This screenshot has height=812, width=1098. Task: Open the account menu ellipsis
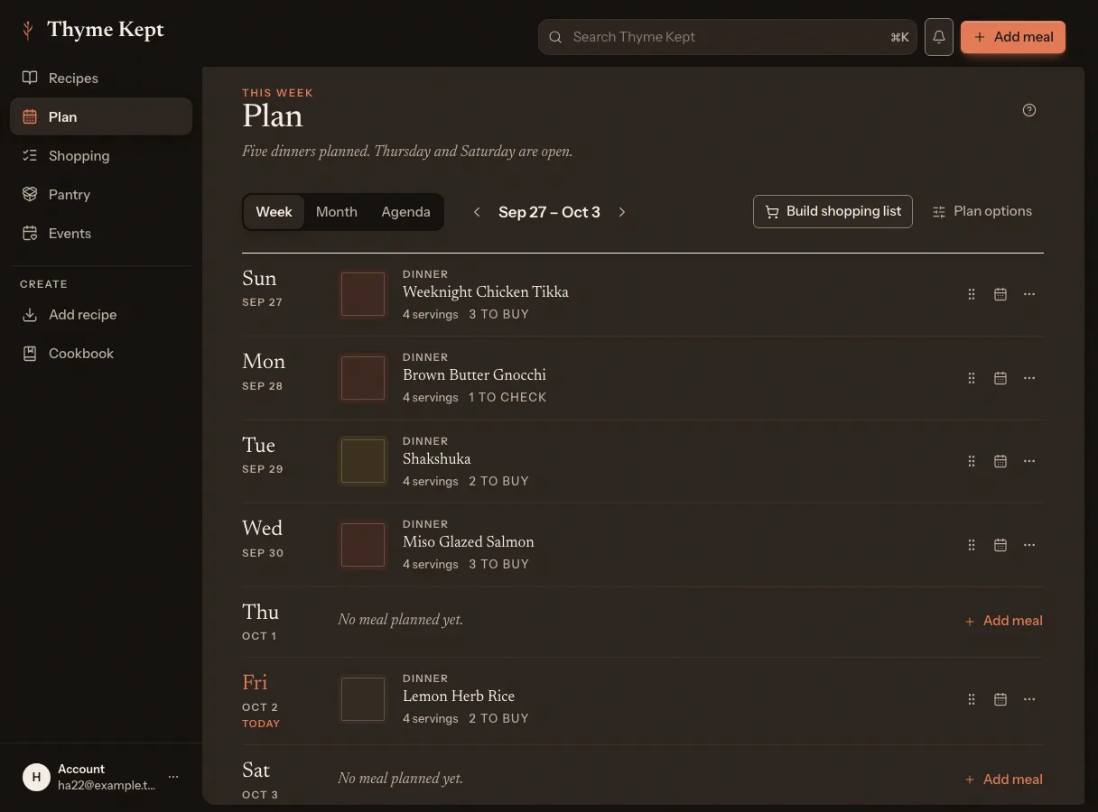[x=173, y=777]
